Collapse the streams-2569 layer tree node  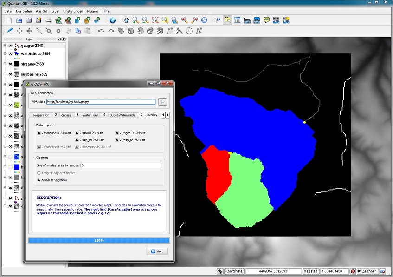pyautogui.click(x=5, y=64)
